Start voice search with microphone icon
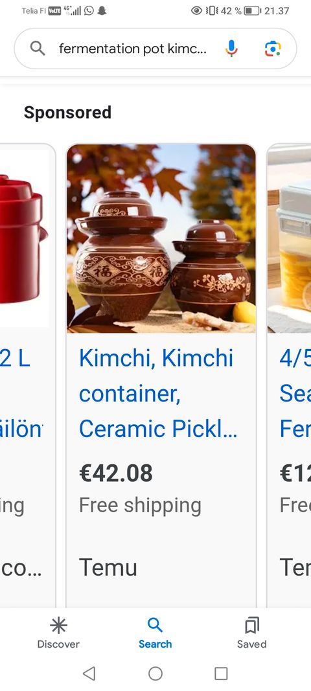Screen dimensions: 311x691 coord(231,49)
